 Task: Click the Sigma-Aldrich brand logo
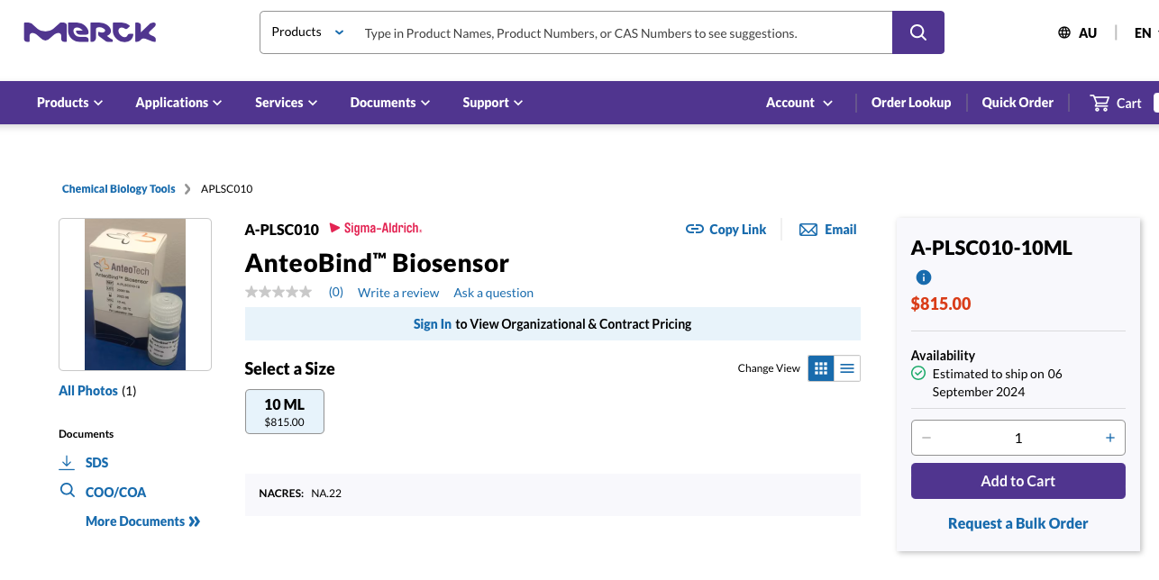[376, 228]
